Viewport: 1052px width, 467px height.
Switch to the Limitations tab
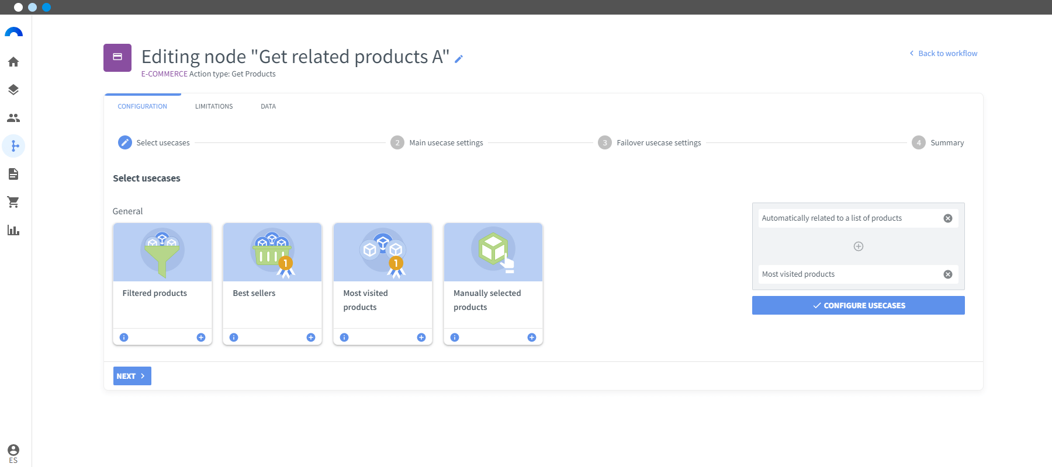pos(214,106)
